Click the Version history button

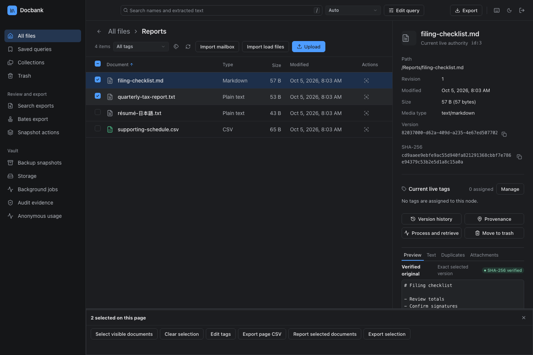(x=432, y=219)
